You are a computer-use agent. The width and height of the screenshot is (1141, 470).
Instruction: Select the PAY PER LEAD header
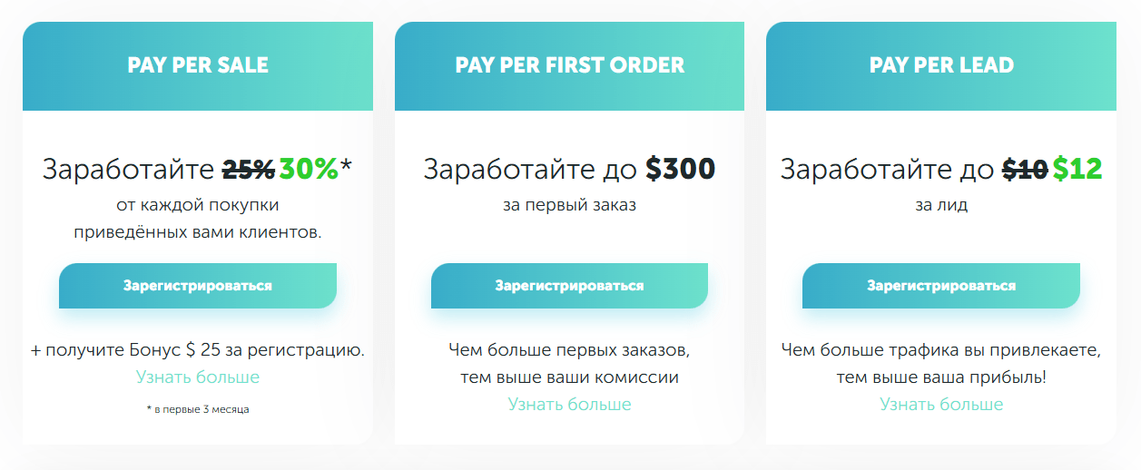point(941,65)
